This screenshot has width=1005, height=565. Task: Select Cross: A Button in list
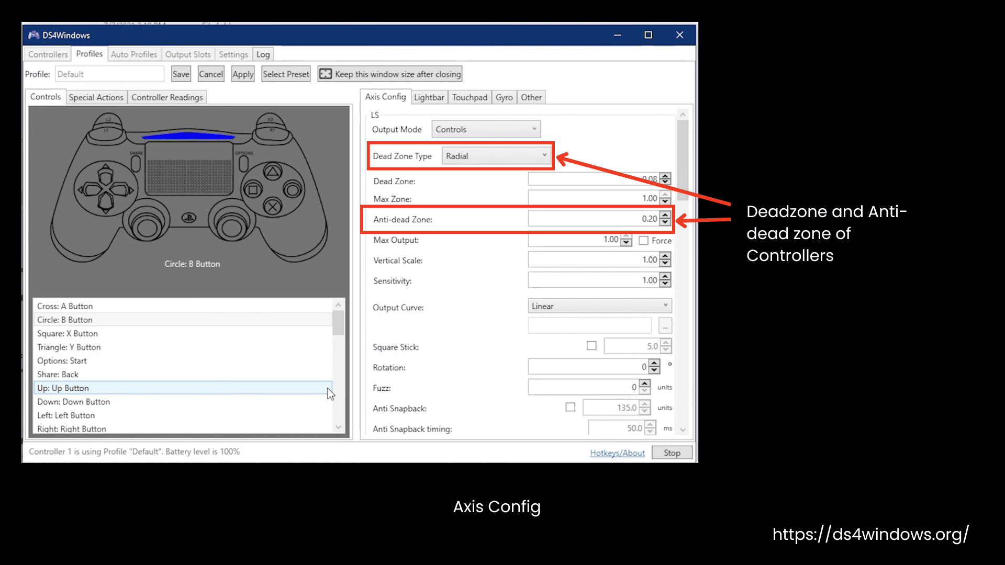click(183, 306)
